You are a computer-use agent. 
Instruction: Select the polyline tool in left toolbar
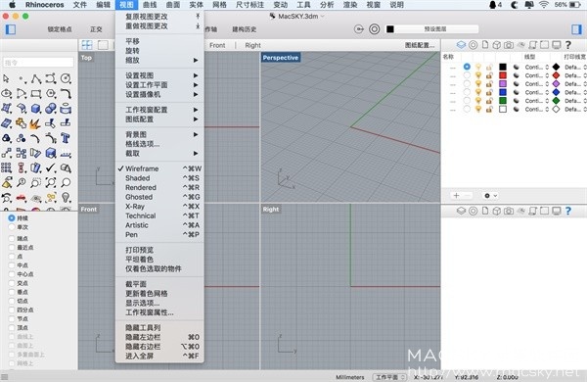point(36,78)
